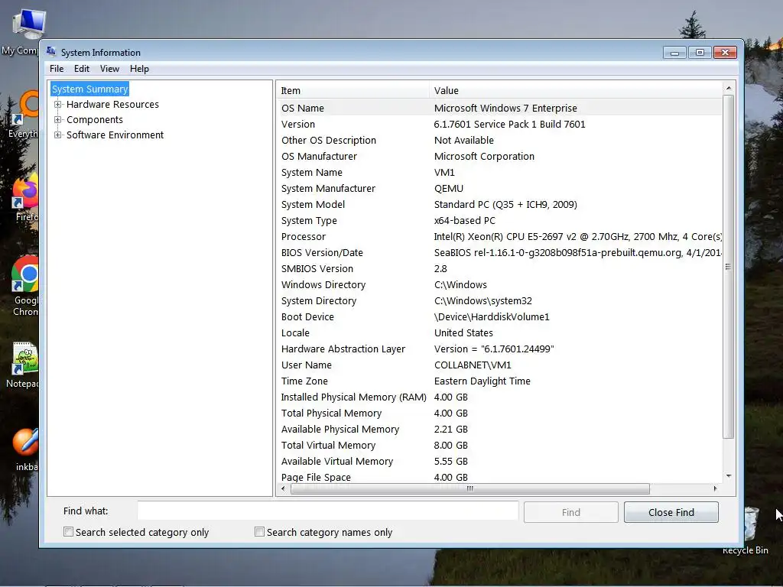
Task: Select the Page File Space row
Action: coord(499,477)
